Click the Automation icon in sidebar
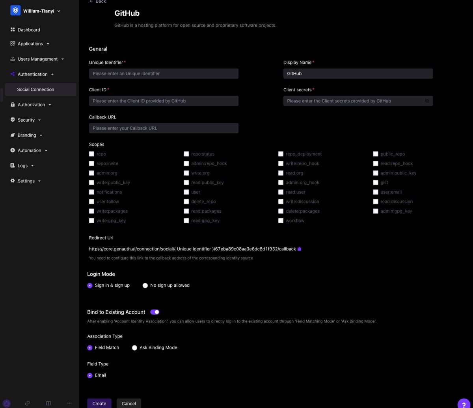The width and height of the screenshot is (473, 408). tap(13, 150)
